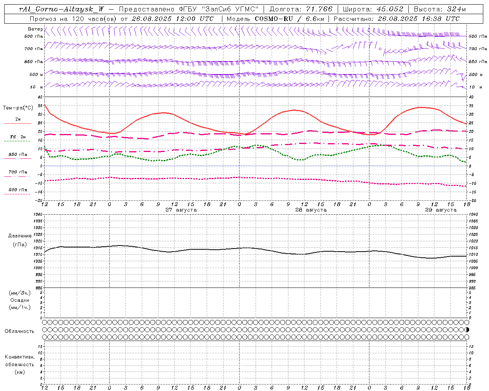Click the station title rAl_Gorno-Altaysk_W

click(62, 9)
